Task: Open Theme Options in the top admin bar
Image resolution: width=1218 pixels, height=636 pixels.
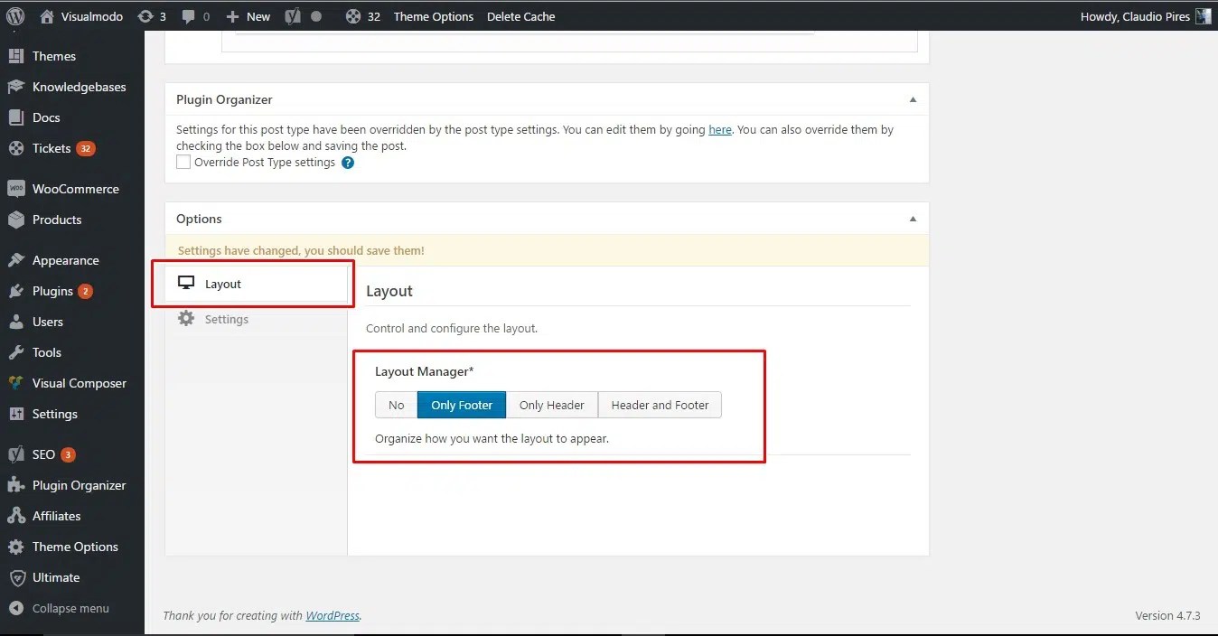Action: [433, 15]
